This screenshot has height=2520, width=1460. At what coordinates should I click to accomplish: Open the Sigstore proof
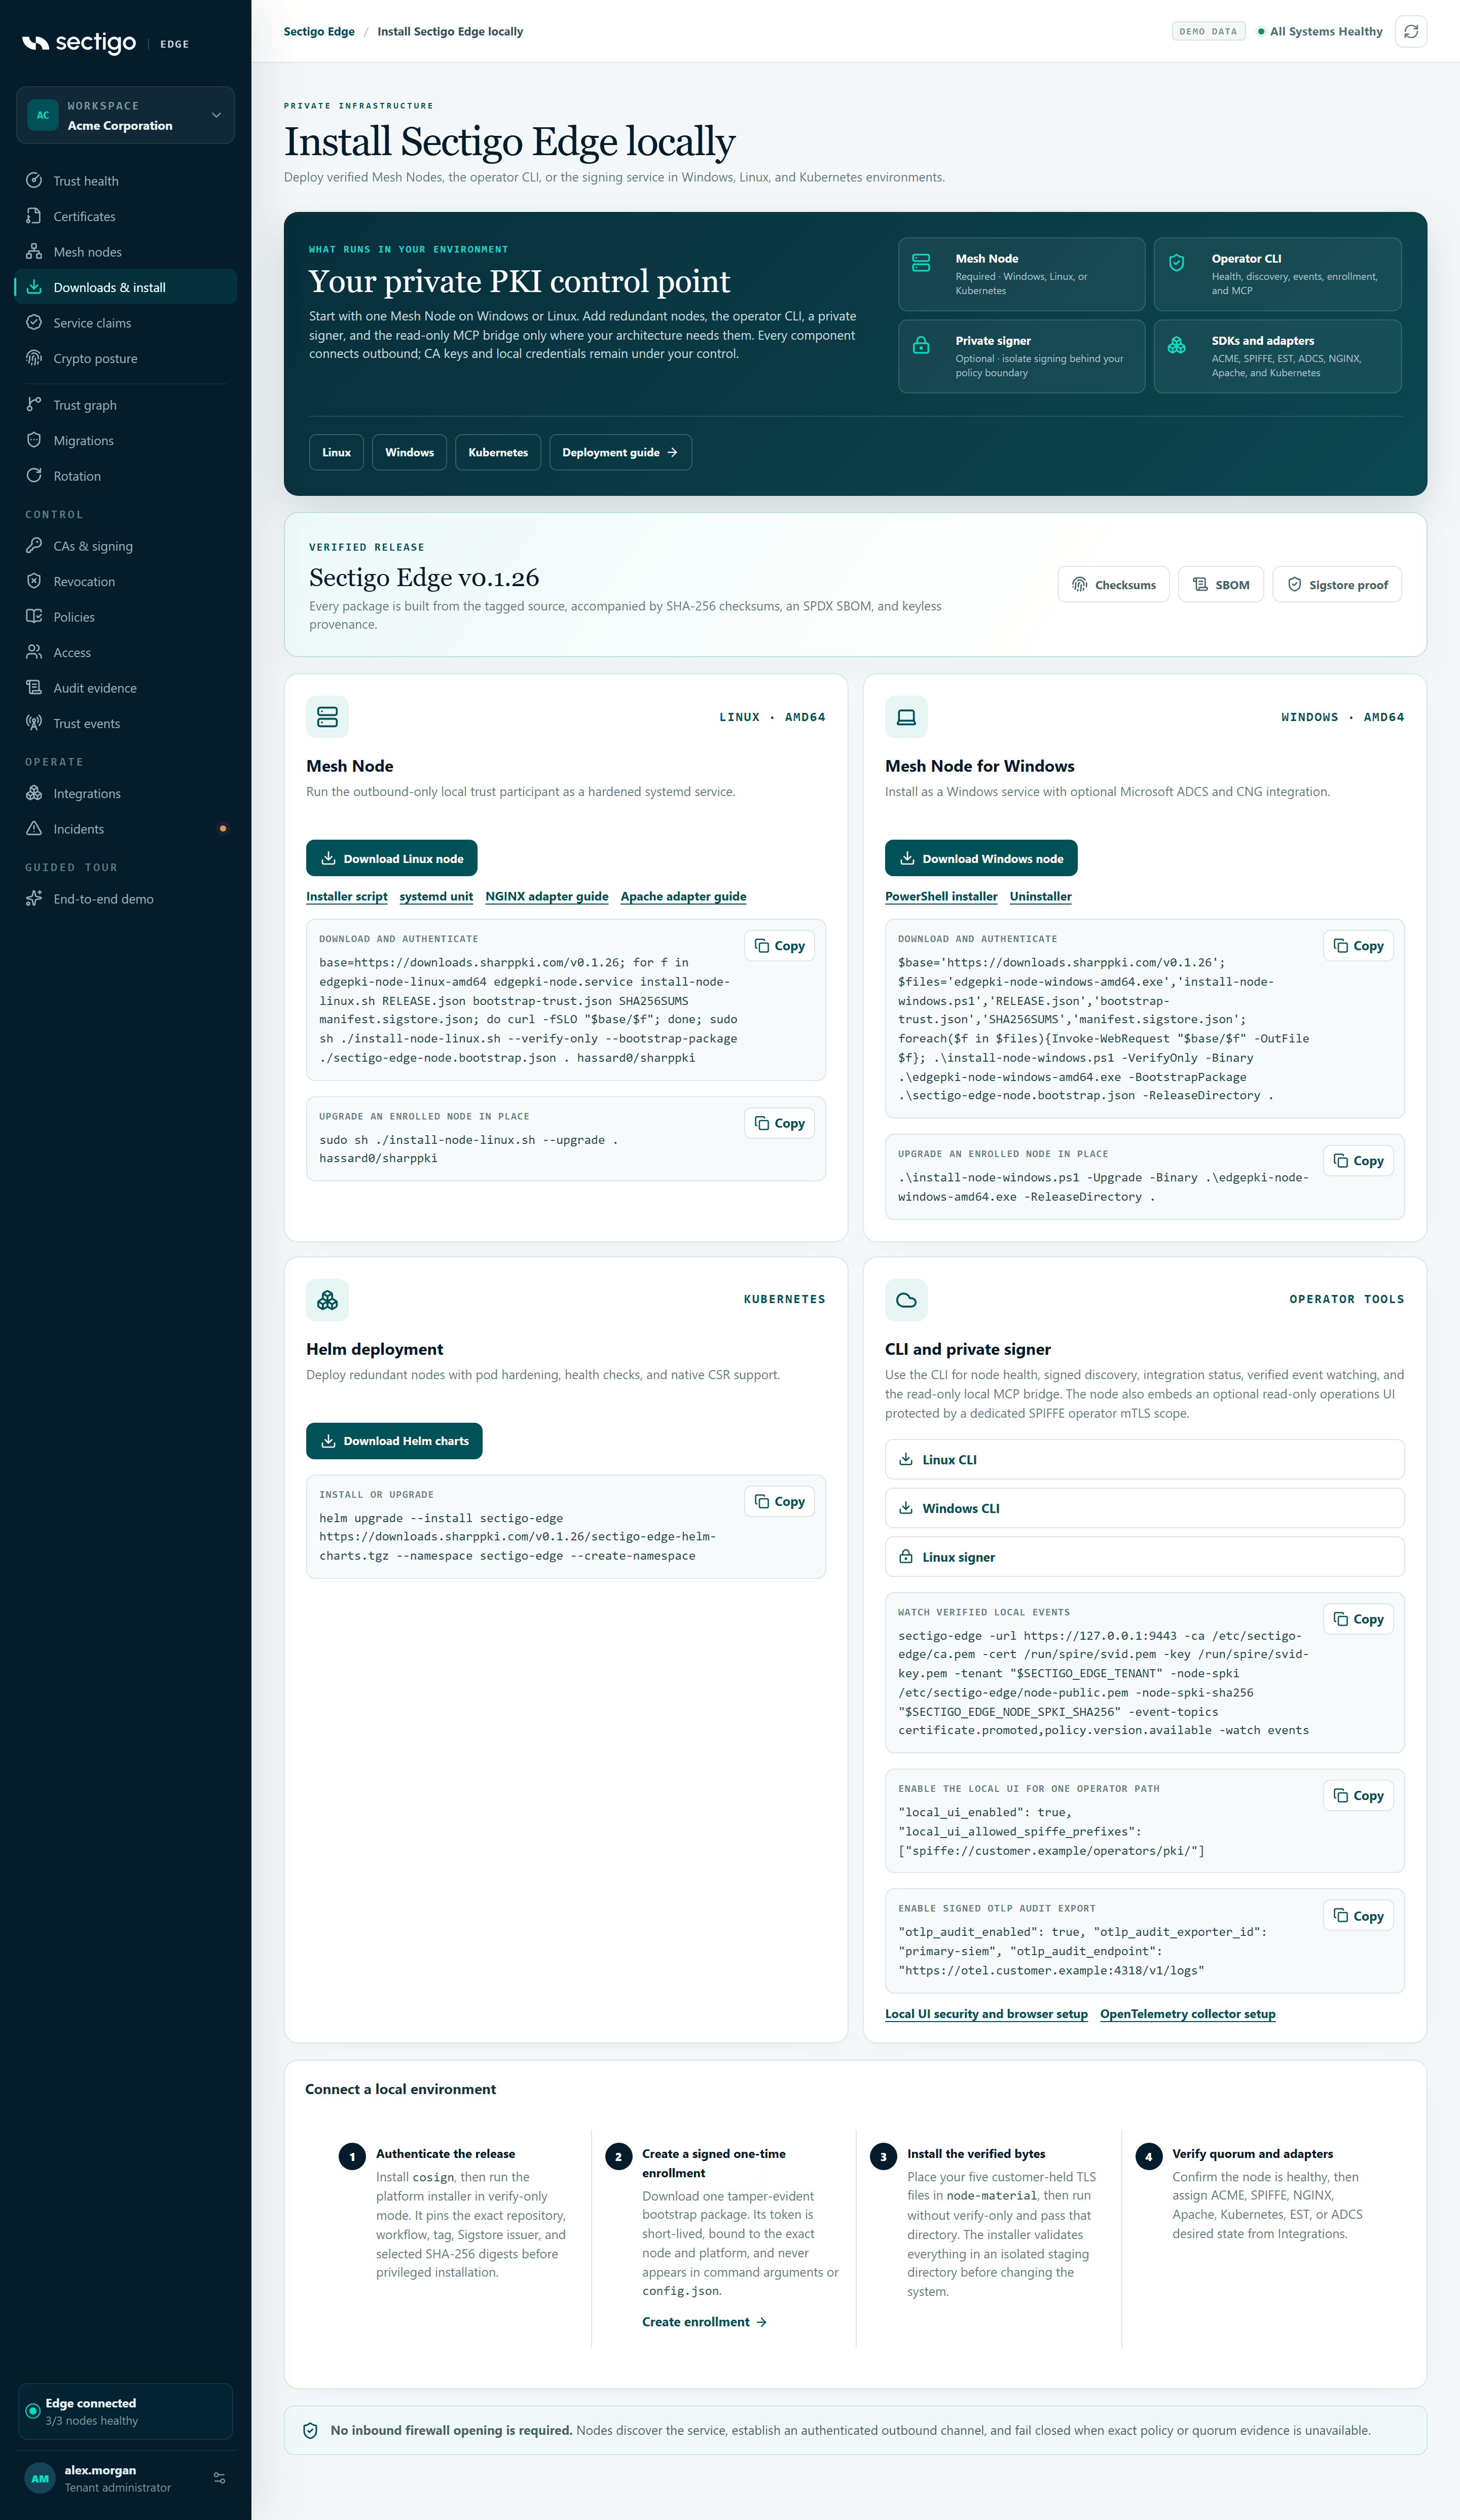coord(1337,585)
